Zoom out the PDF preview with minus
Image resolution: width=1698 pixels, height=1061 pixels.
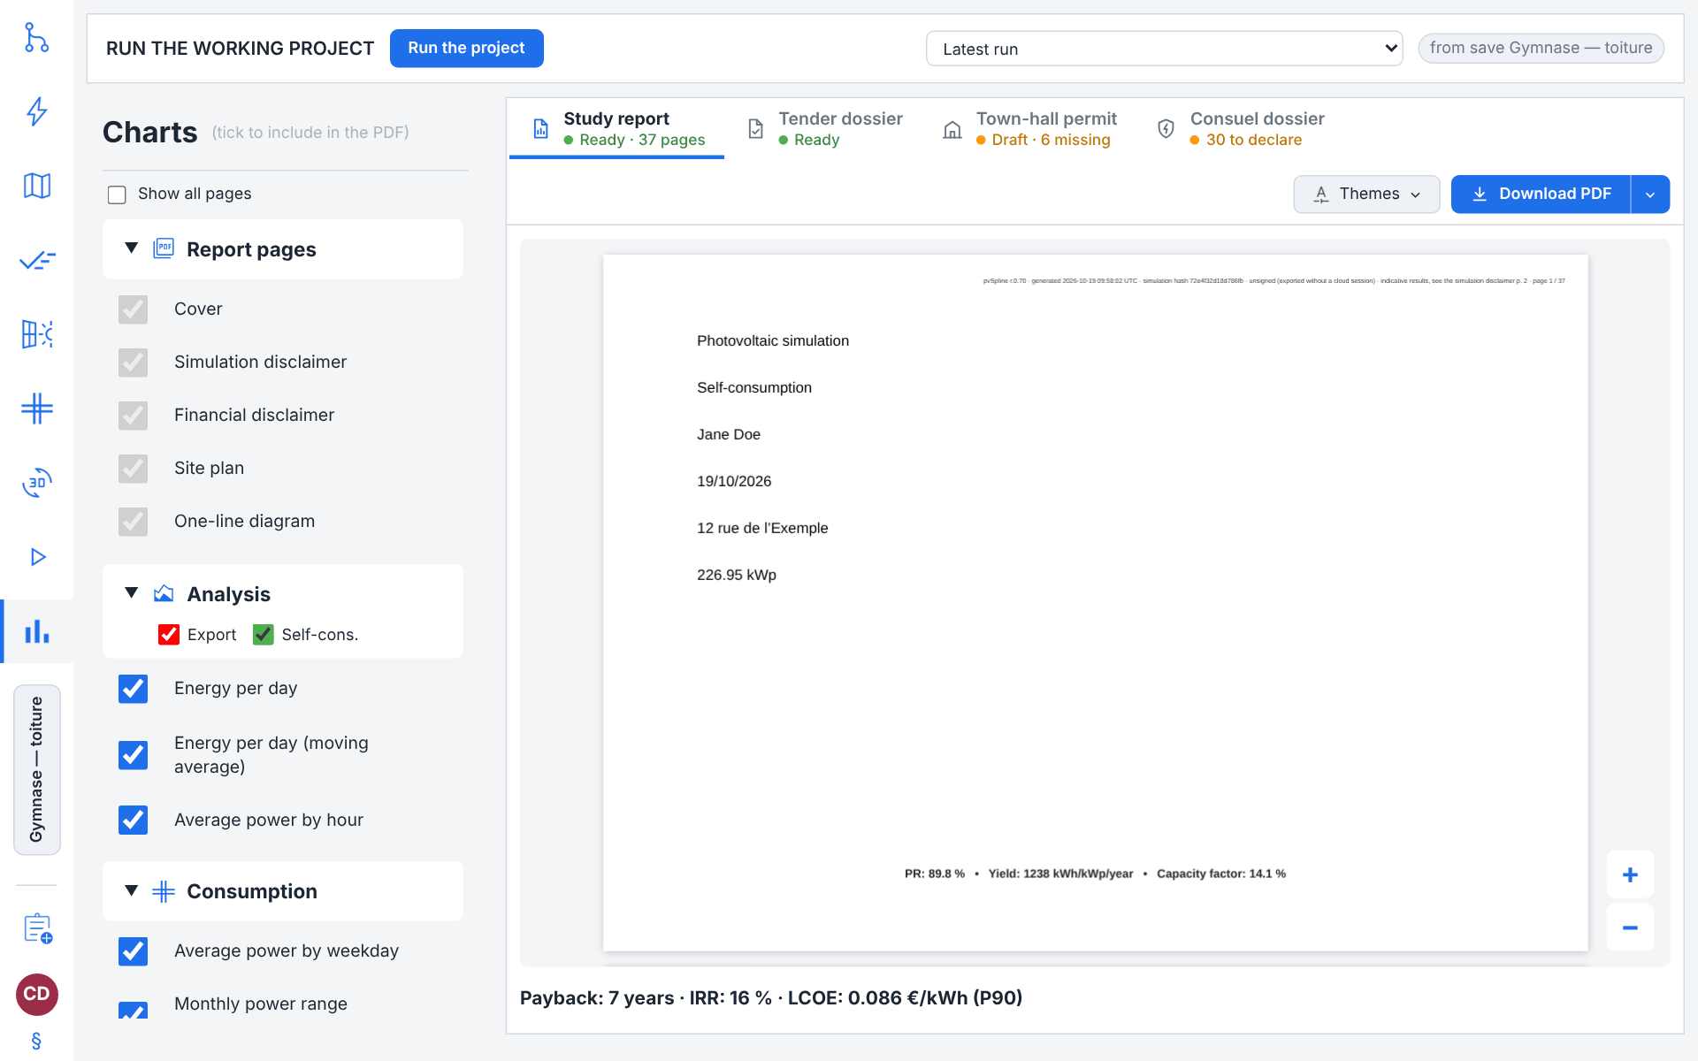[x=1630, y=927]
